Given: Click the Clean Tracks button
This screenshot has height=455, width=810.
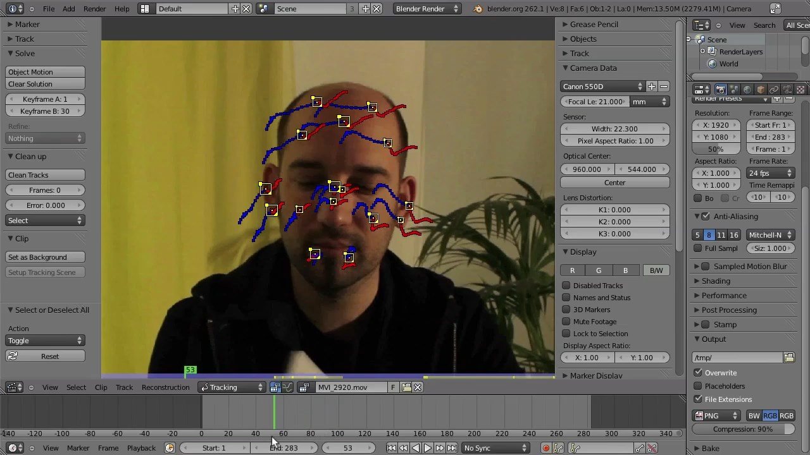Looking at the screenshot, I should point(45,175).
